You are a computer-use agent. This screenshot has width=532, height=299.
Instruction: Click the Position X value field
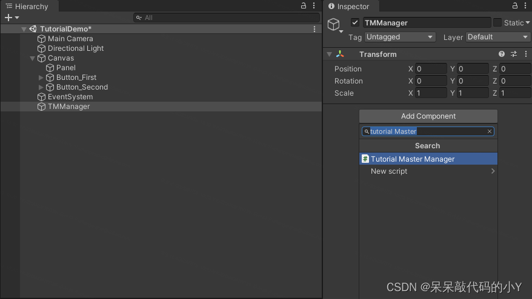pyautogui.click(x=431, y=69)
